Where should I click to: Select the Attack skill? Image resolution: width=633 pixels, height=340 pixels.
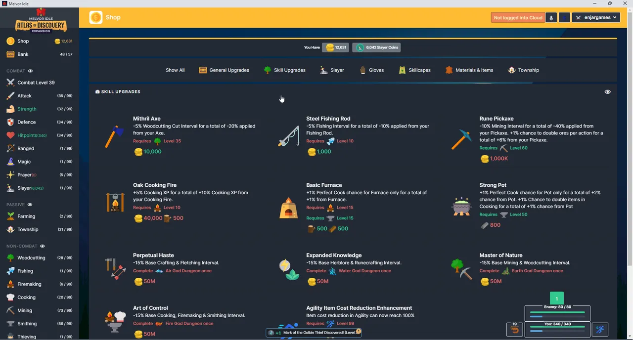tap(40, 96)
